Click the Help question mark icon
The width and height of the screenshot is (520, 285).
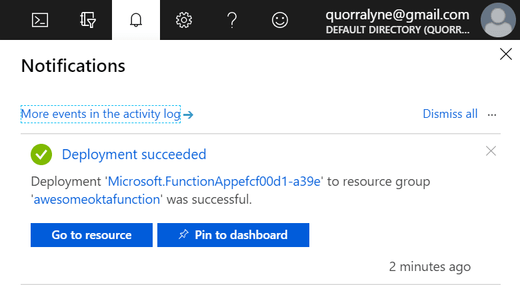(232, 20)
